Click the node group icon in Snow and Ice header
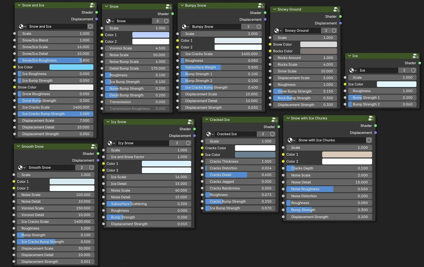 [92, 5]
